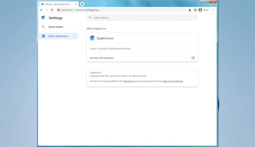Viewport: 255px width, 147px height.
Task: Open the experiments flask icon
Action: point(190,10)
